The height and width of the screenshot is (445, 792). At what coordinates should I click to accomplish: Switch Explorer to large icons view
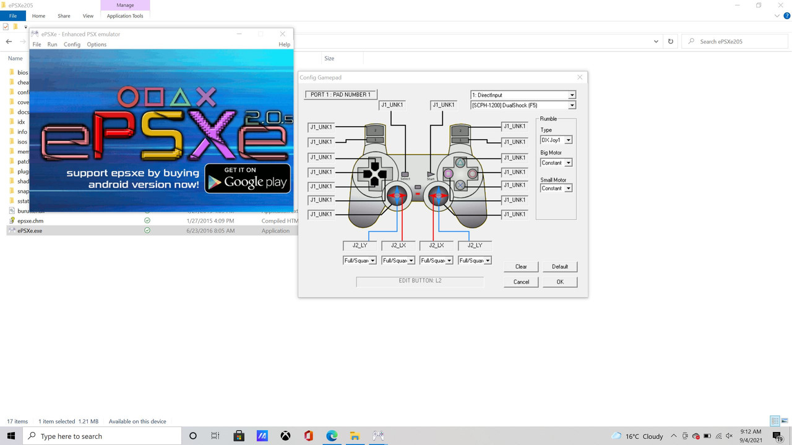(x=784, y=421)
